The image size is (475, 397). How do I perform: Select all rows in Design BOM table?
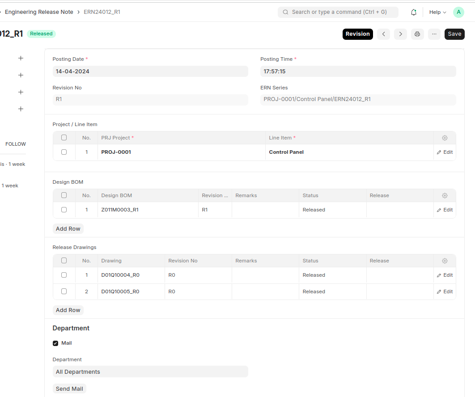point(64,195)
